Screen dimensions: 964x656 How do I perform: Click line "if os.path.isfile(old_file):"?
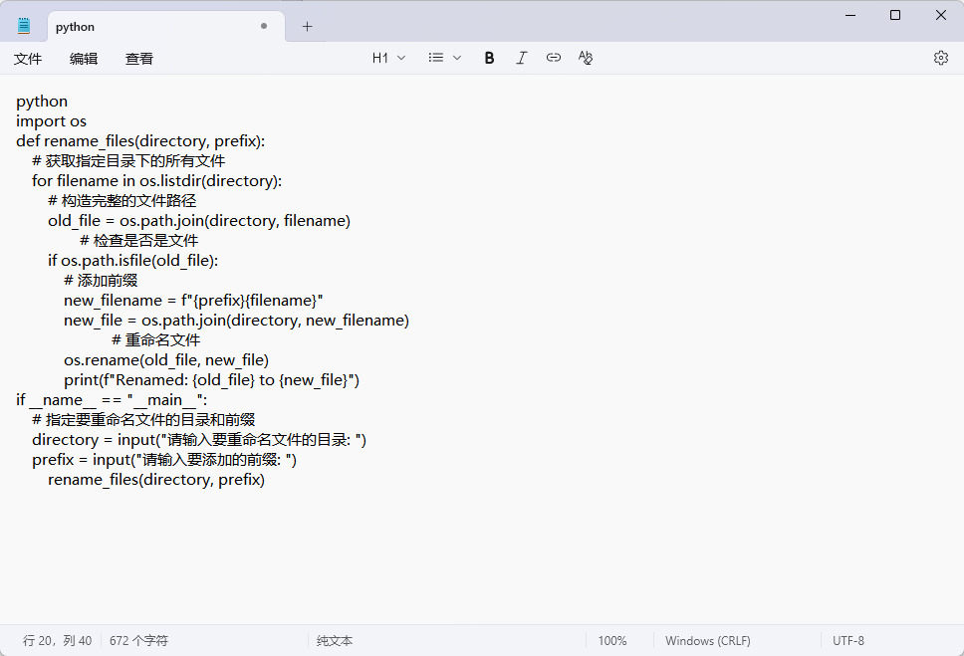(x=132, y=261)
